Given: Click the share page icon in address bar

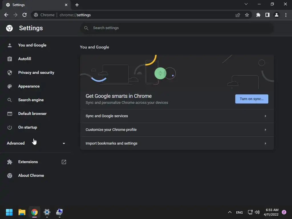Looking at the screenshot, I should point(238,15).
